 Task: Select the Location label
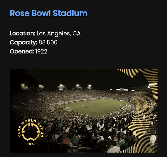pos(23,33)
